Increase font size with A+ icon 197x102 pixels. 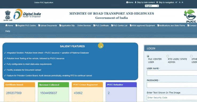click(x=176, y=2)
